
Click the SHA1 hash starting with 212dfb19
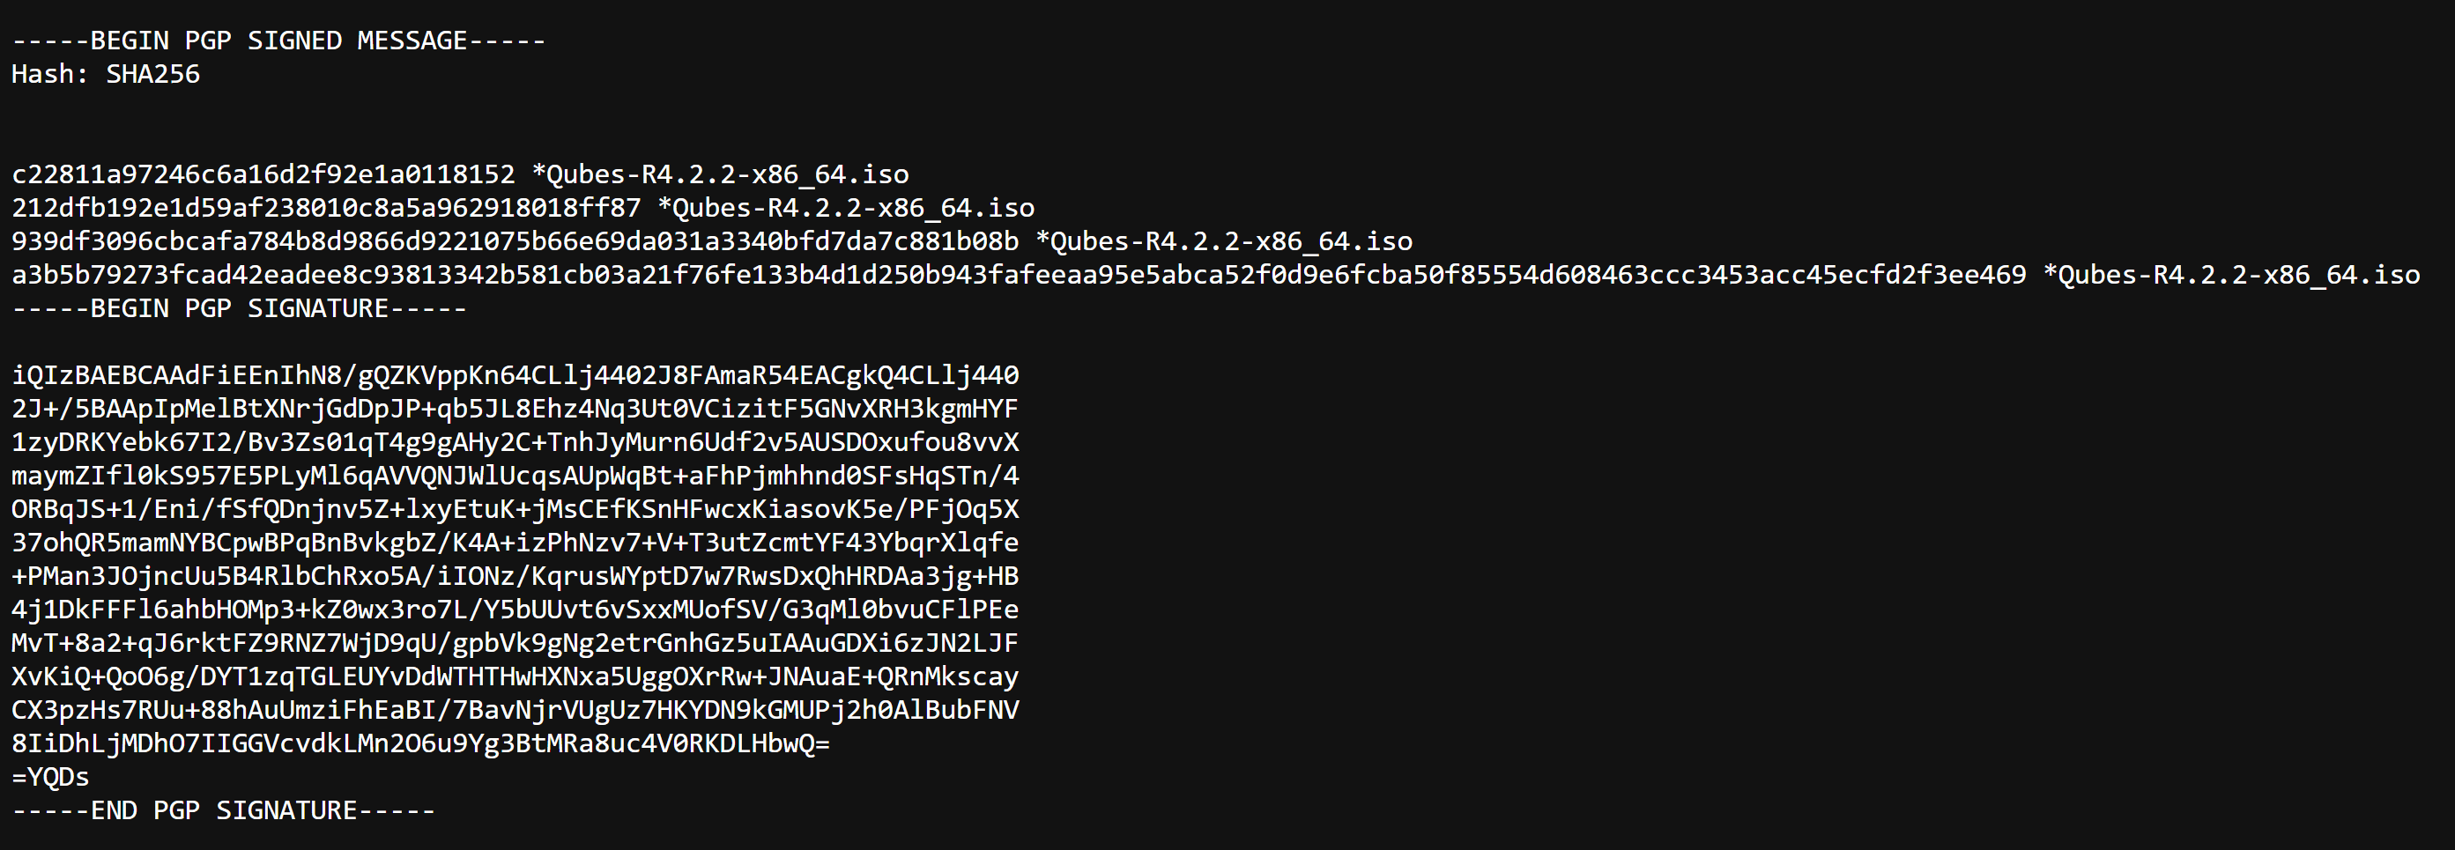(x=326, y=208)
